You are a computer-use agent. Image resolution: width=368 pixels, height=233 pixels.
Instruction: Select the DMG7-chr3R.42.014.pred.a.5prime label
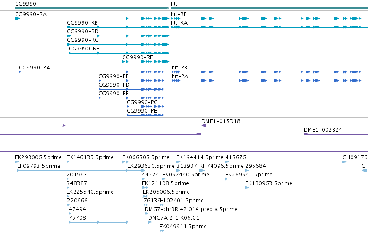191,209
